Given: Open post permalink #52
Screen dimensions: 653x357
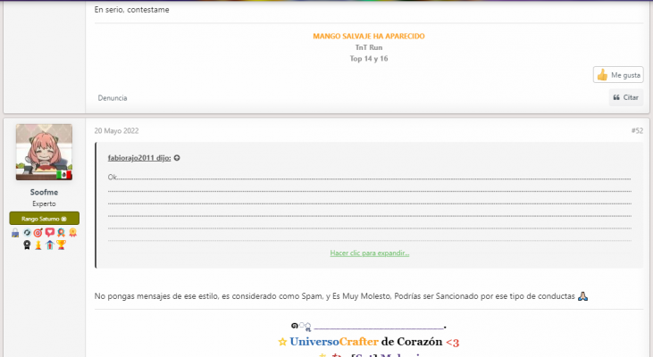Looking at the screenshot, I should (636, 130).
